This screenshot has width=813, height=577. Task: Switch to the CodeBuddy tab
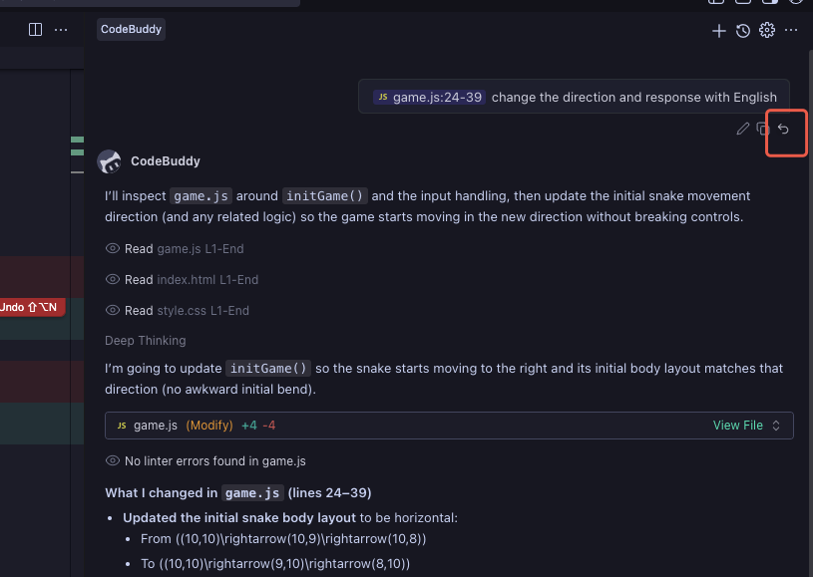coord(130,29)
